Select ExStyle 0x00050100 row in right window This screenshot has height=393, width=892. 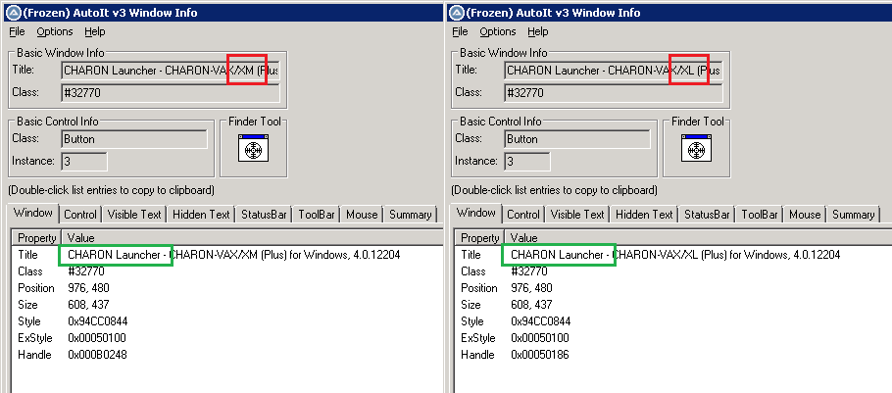[x=673, y=338]
